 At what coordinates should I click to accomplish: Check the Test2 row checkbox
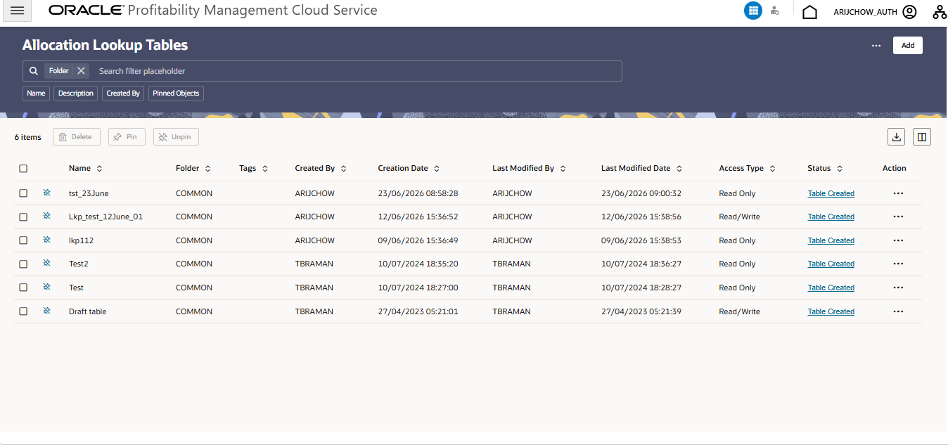click(x=23, y=264)
